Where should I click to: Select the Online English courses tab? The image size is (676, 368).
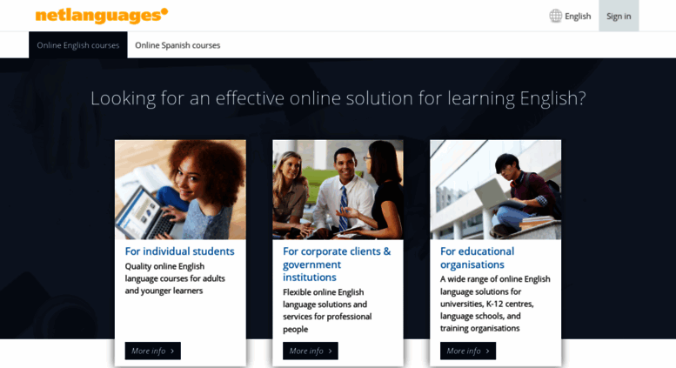tap(78, 45)
